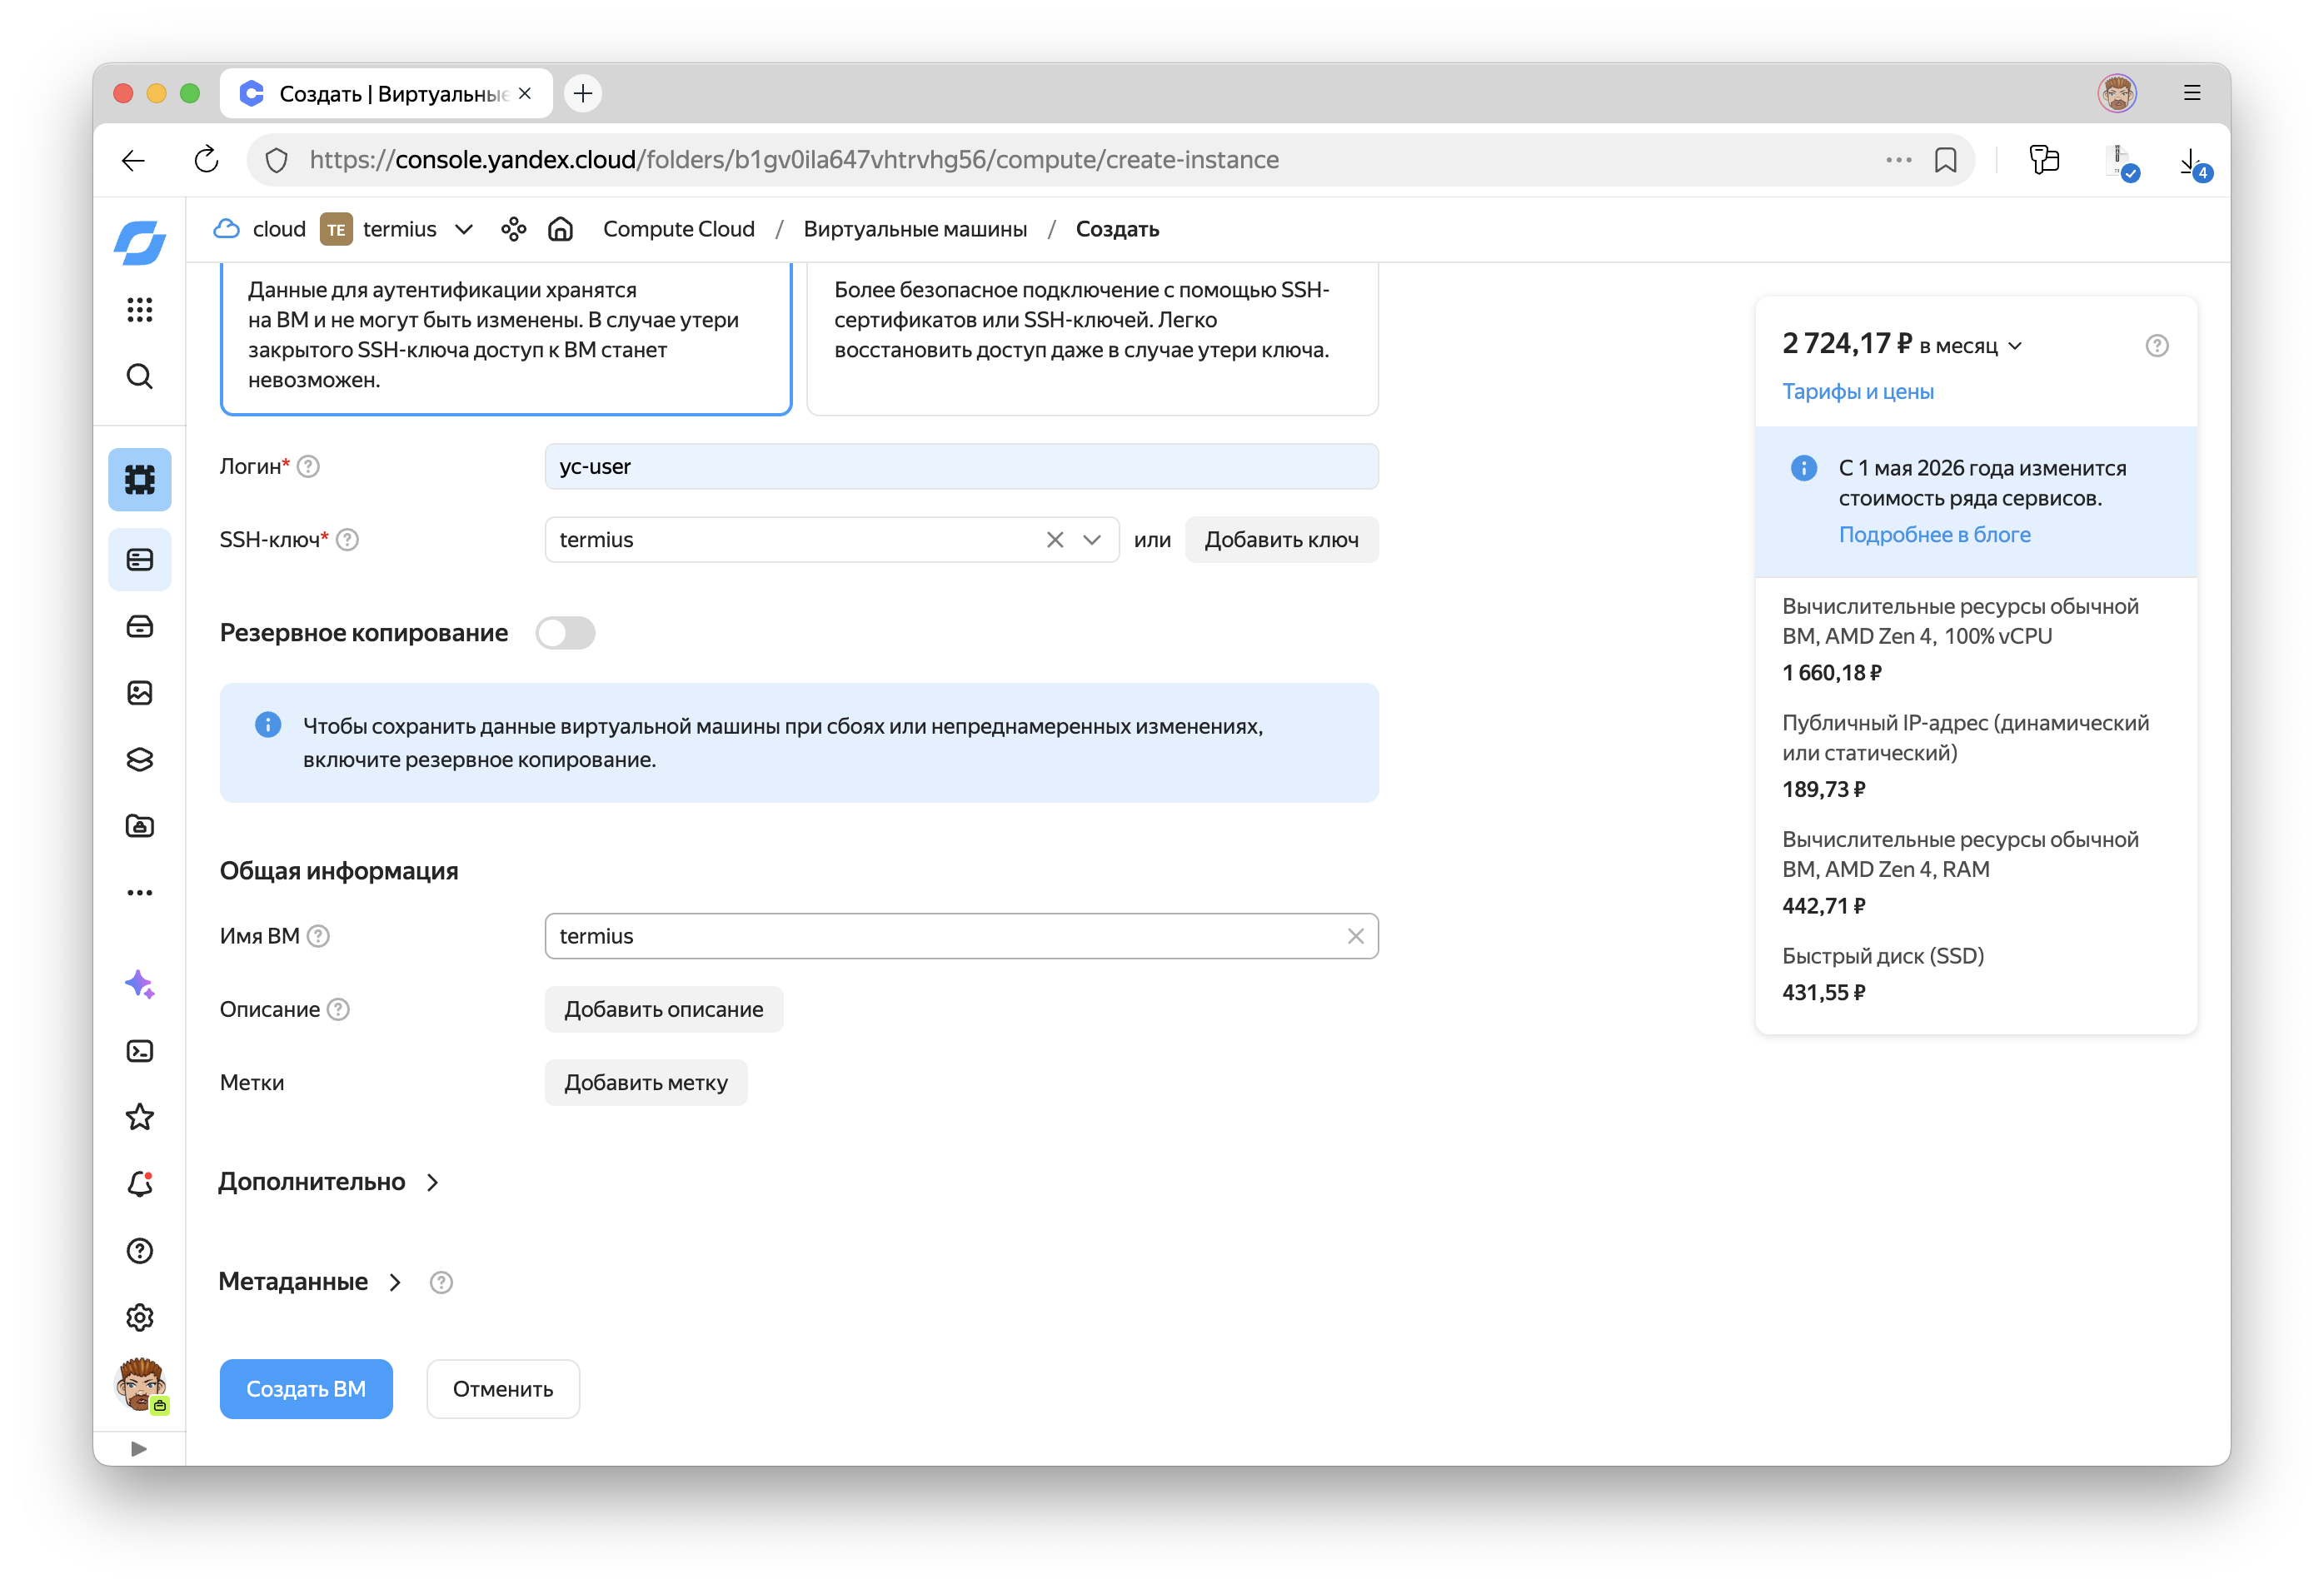2324x1589 pixels.
Task: Expand the Дополнительно section
Action: point(328,1182)
